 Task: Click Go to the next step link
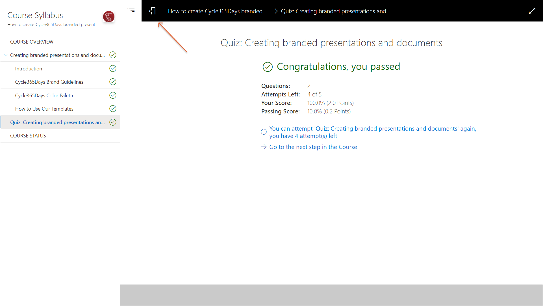[x=313, y=147]
